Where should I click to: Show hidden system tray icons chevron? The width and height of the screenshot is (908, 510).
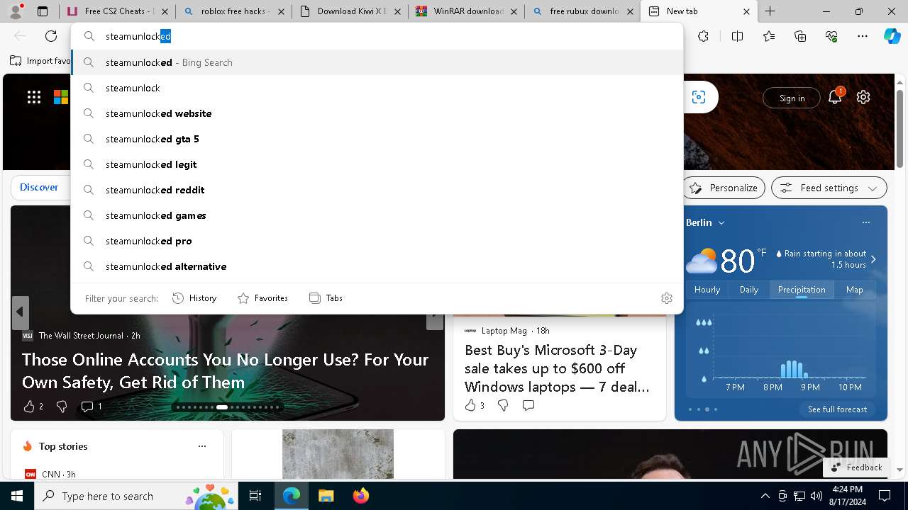pyautogui.click(x=765, y=496)
